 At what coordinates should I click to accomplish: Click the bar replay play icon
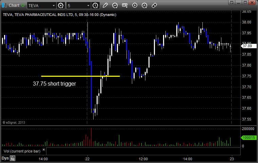tap(135, 5)
